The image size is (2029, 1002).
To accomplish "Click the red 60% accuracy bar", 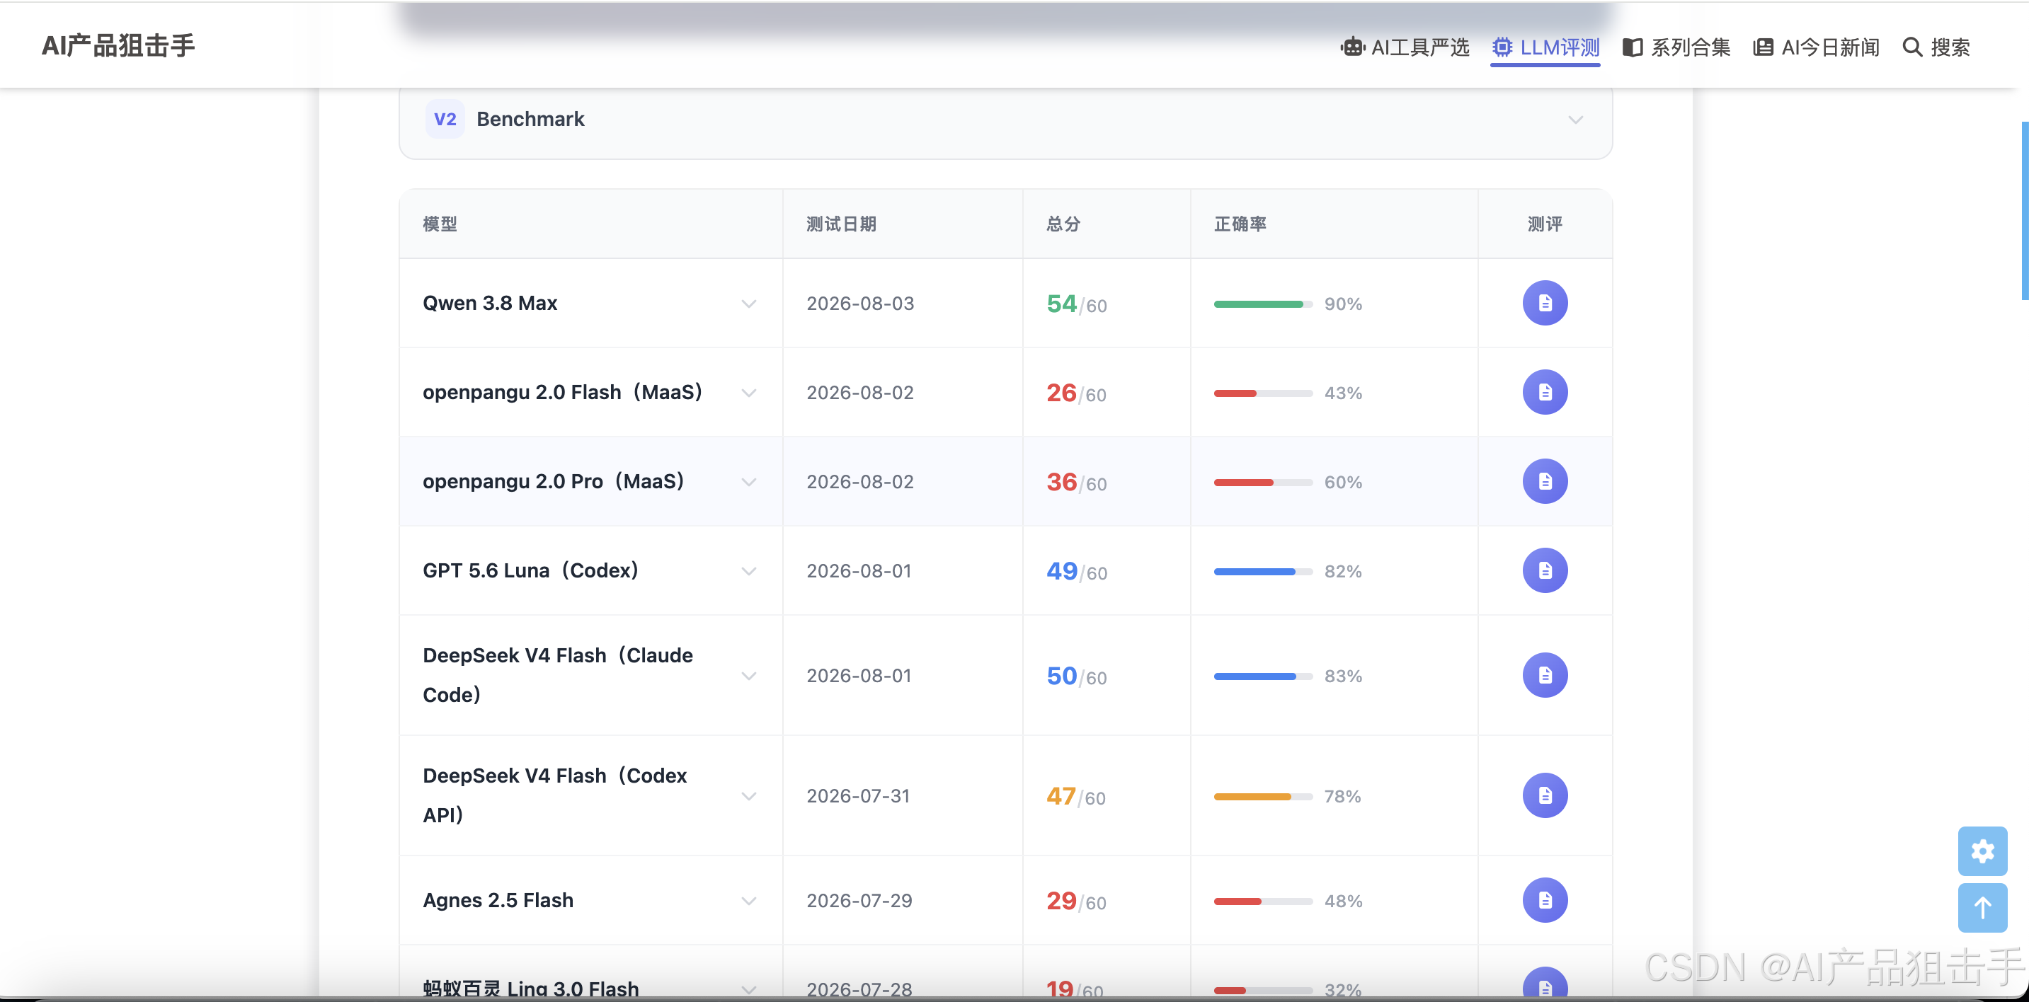I will (1262, 482).
